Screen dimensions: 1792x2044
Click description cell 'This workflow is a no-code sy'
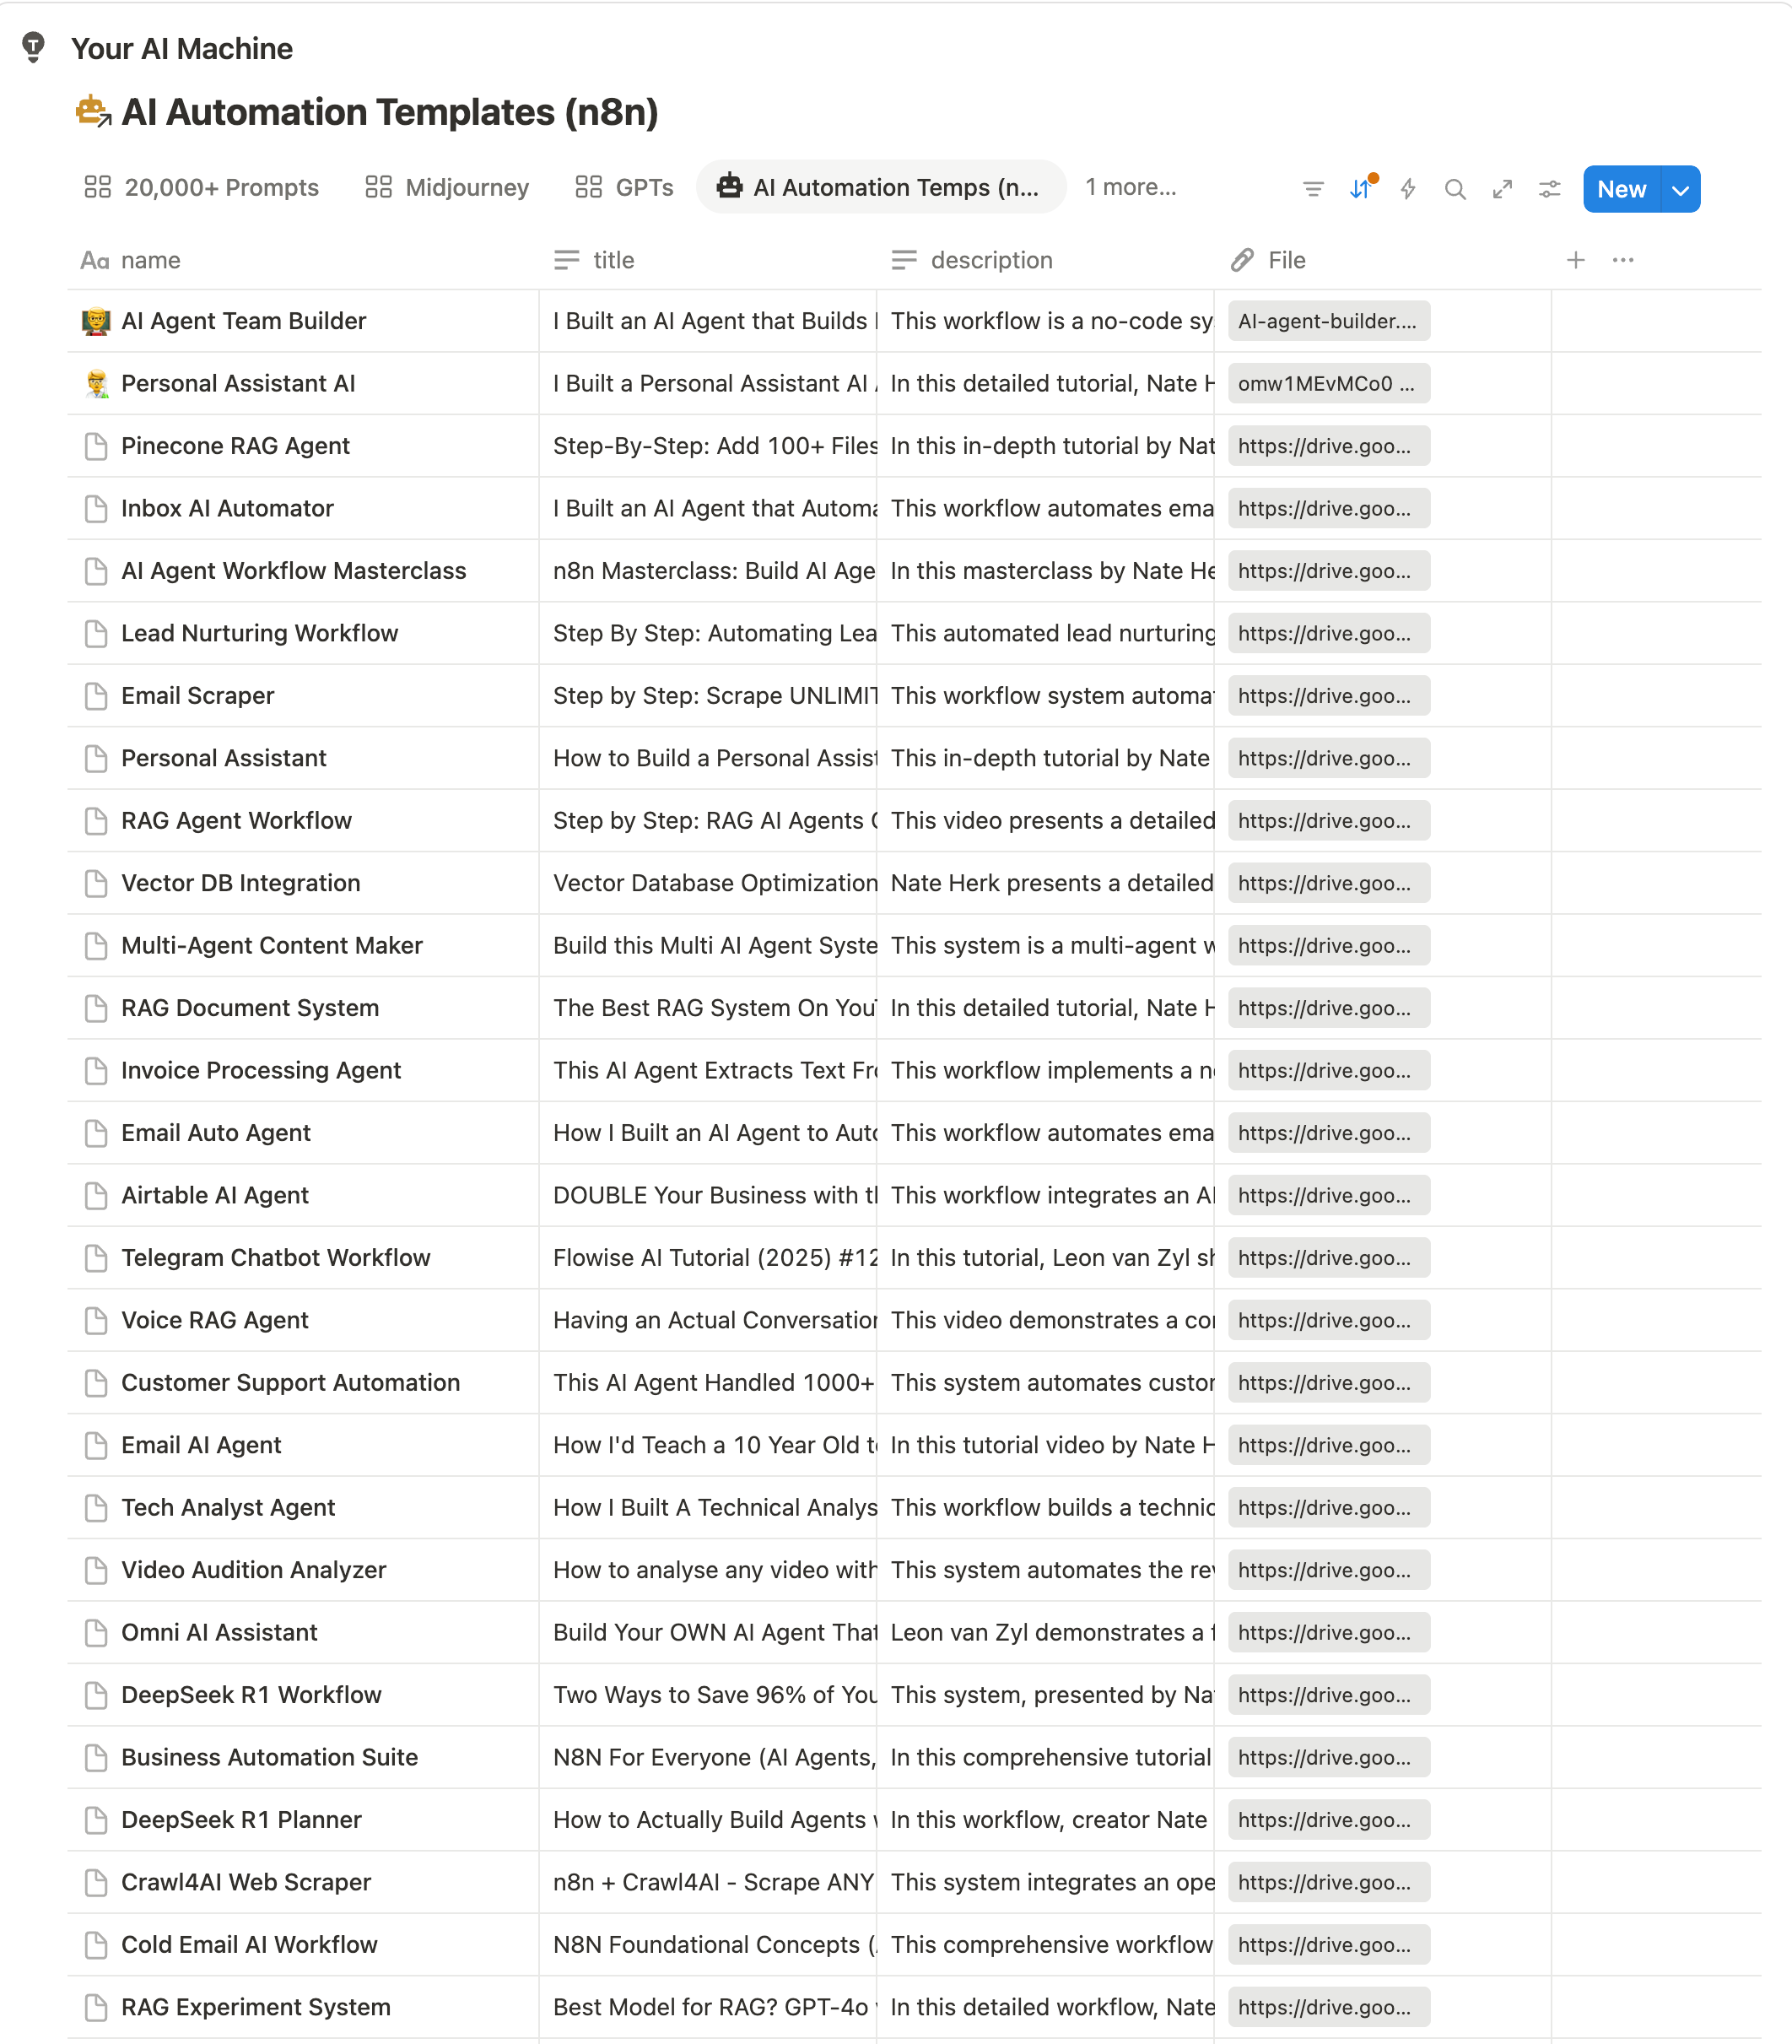point(1045,321)
